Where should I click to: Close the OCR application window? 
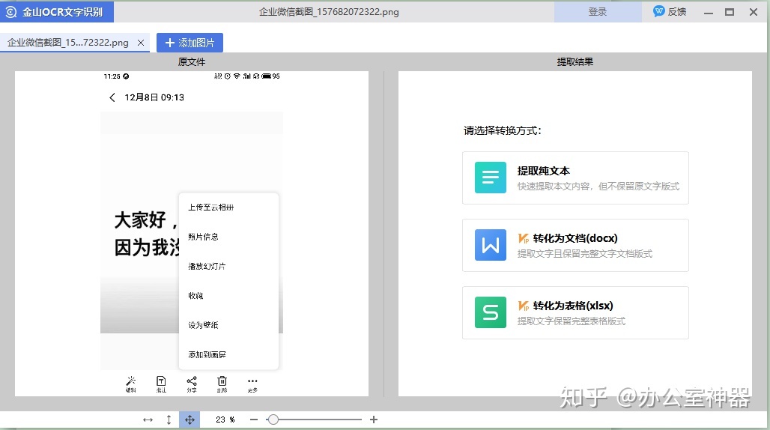coord(754,12)
